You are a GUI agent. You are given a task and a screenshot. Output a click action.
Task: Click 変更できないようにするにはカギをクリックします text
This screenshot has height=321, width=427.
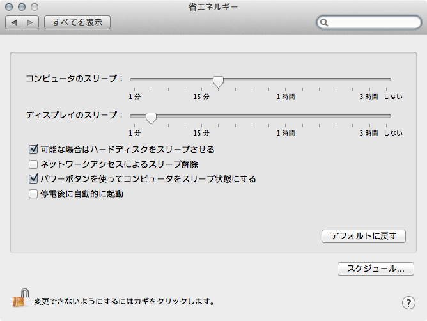(124, 301)
